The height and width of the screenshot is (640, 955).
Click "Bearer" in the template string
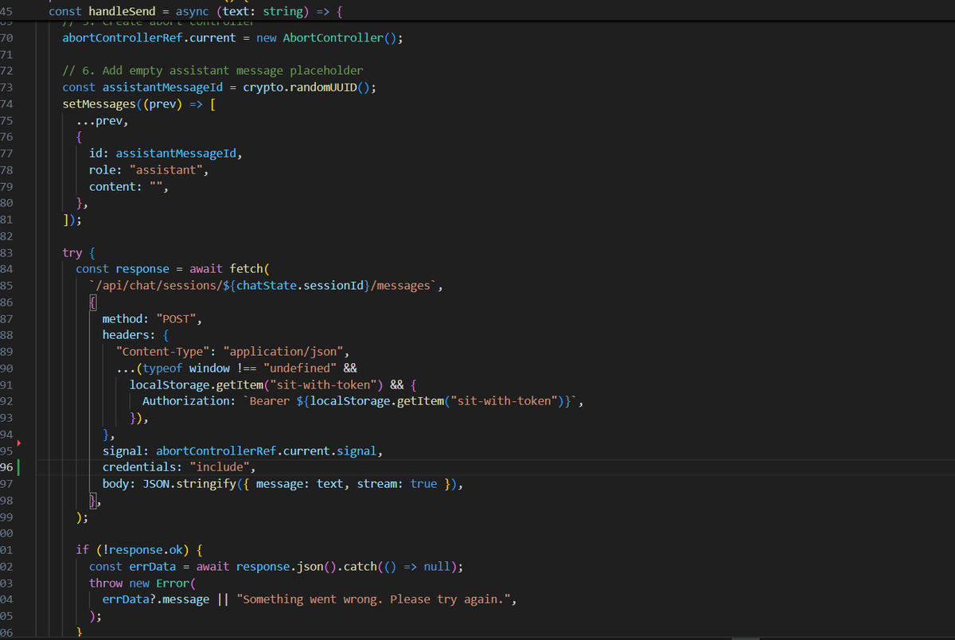pos(269,401)
